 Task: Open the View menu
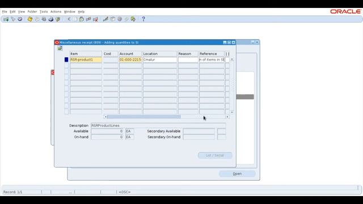22,11
